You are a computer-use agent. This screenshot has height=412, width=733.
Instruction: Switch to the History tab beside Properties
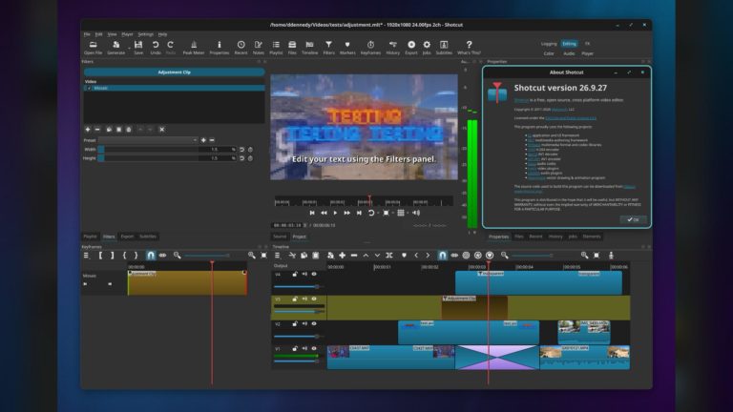(555, 237)
